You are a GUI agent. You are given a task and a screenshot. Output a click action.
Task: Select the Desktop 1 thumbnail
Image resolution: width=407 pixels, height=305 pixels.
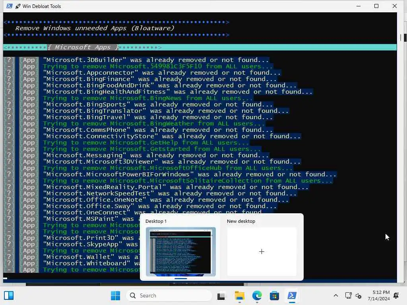(181, 251)
